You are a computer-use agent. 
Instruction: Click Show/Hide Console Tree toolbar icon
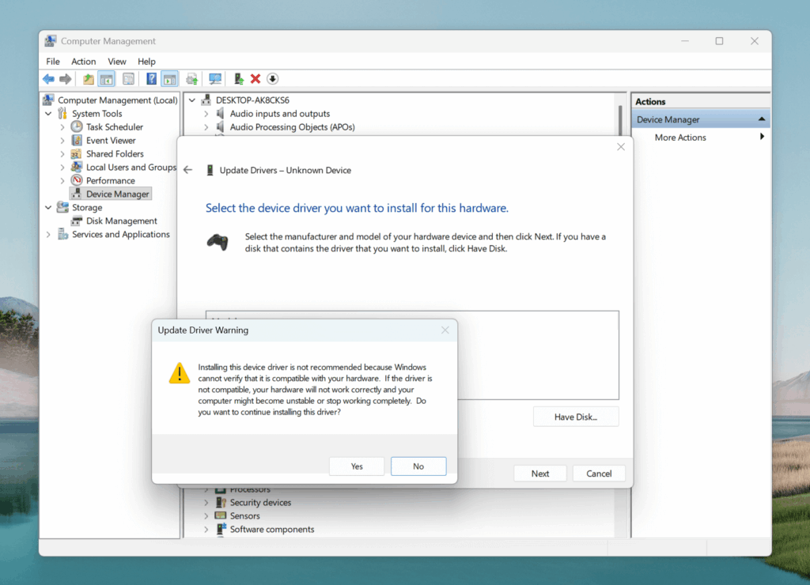click(x=106, y=79)
